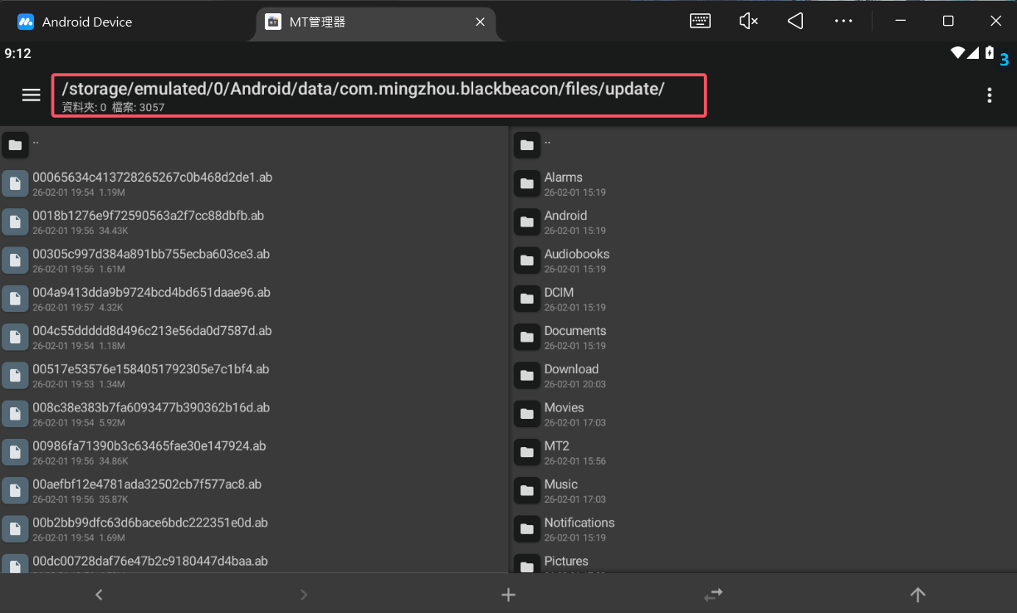1017x613 pixels.
Task: Click the Wi-Fi status icon
Action: (x=959, y=53)
